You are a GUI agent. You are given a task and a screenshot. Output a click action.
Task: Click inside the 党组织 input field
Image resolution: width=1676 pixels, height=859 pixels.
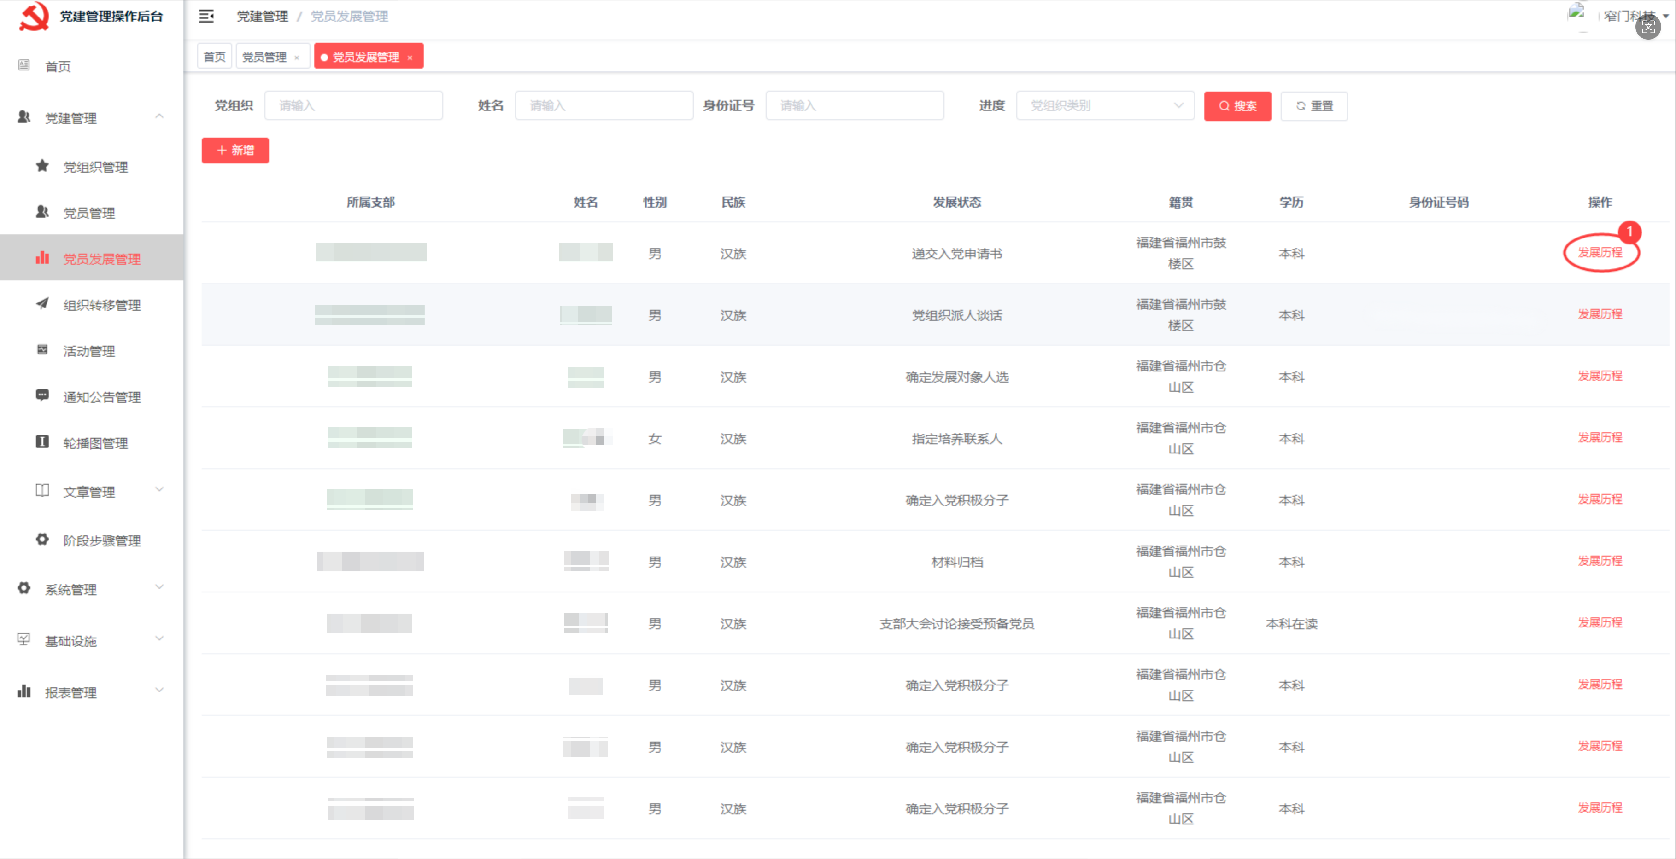354,105
